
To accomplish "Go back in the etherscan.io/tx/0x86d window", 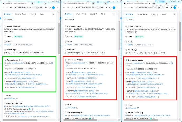I will [x=3, y=8].
